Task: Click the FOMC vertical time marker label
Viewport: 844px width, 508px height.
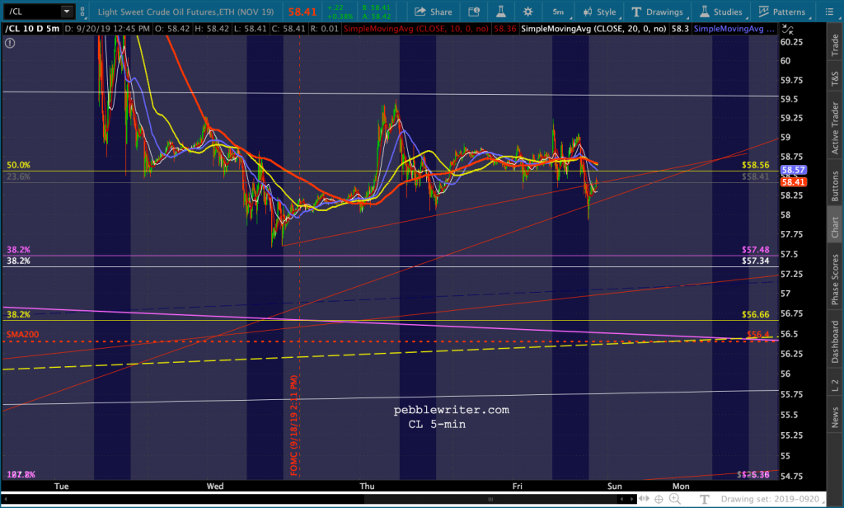Action: pos(294,426)
